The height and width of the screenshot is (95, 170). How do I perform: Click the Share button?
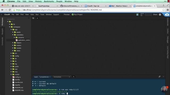pyautogui.click(x=155, y=15)
